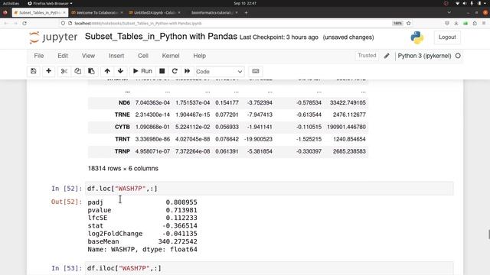
Task: Select the TRNE row label
Action: point(122,115)
